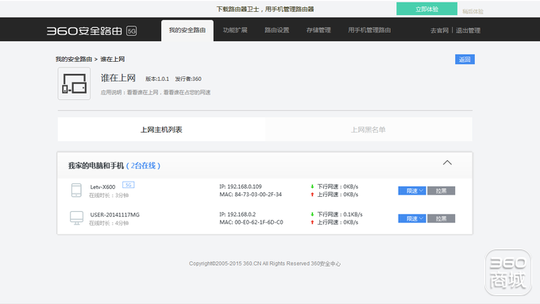This screenshot has height=304, width=540.
Task: Click MAC: 84-73-03-00-2F-34
Action: (250, 194)
